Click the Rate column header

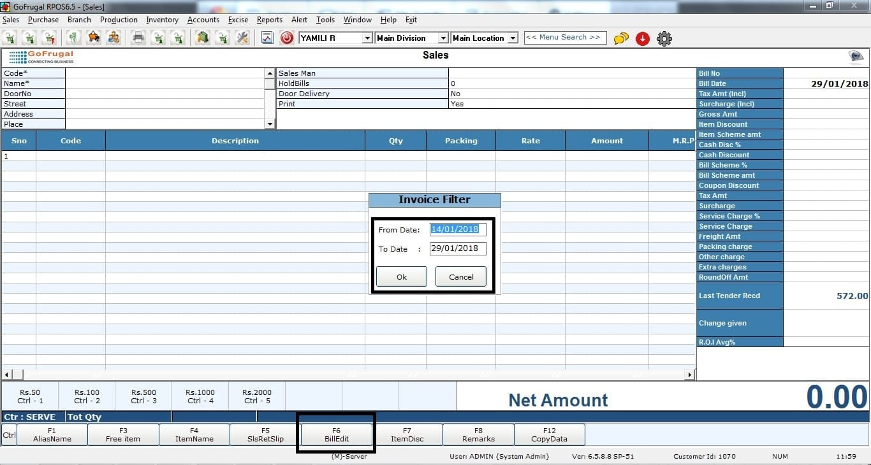coord(531,141)
